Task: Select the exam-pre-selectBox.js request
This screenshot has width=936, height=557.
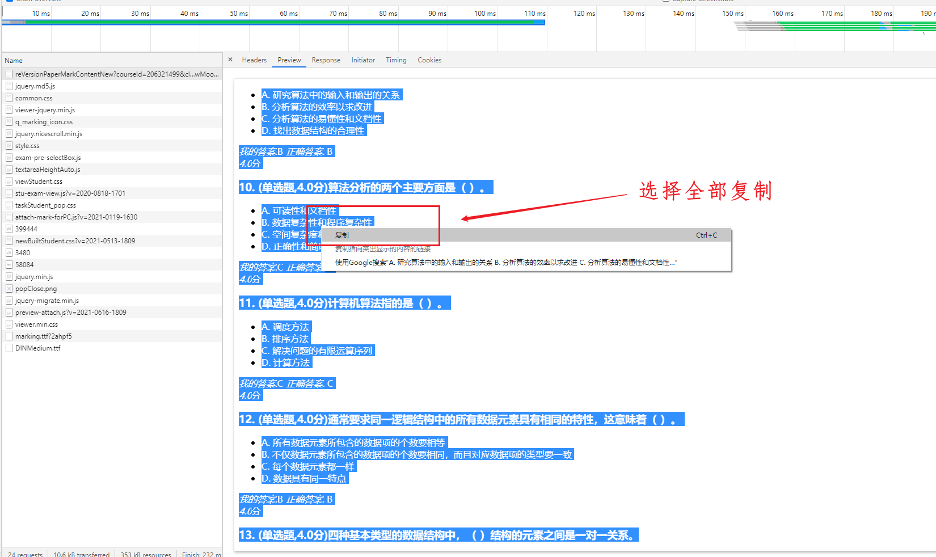Action: coord(112,158)
